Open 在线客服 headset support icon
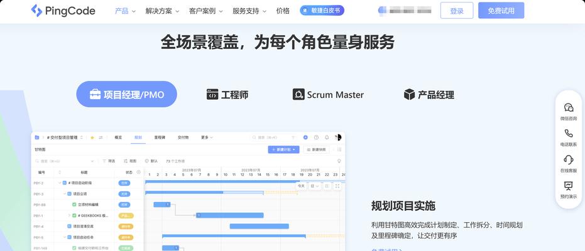Image resolution: width=585 pixels, height=251 pixels. click(x=568, y=159)
